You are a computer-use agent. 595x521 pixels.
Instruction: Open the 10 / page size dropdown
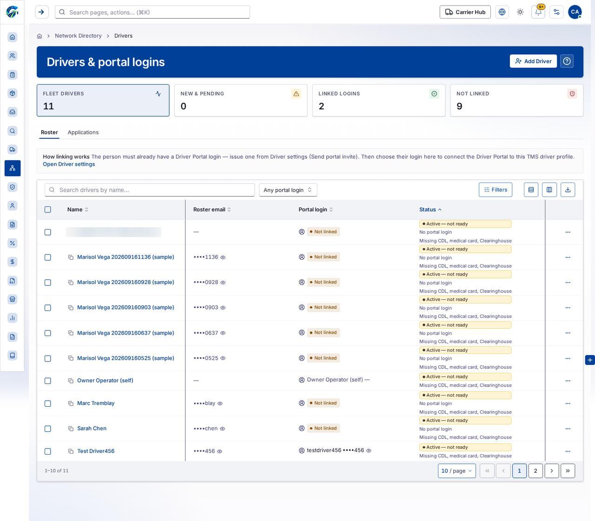(457, 471)
